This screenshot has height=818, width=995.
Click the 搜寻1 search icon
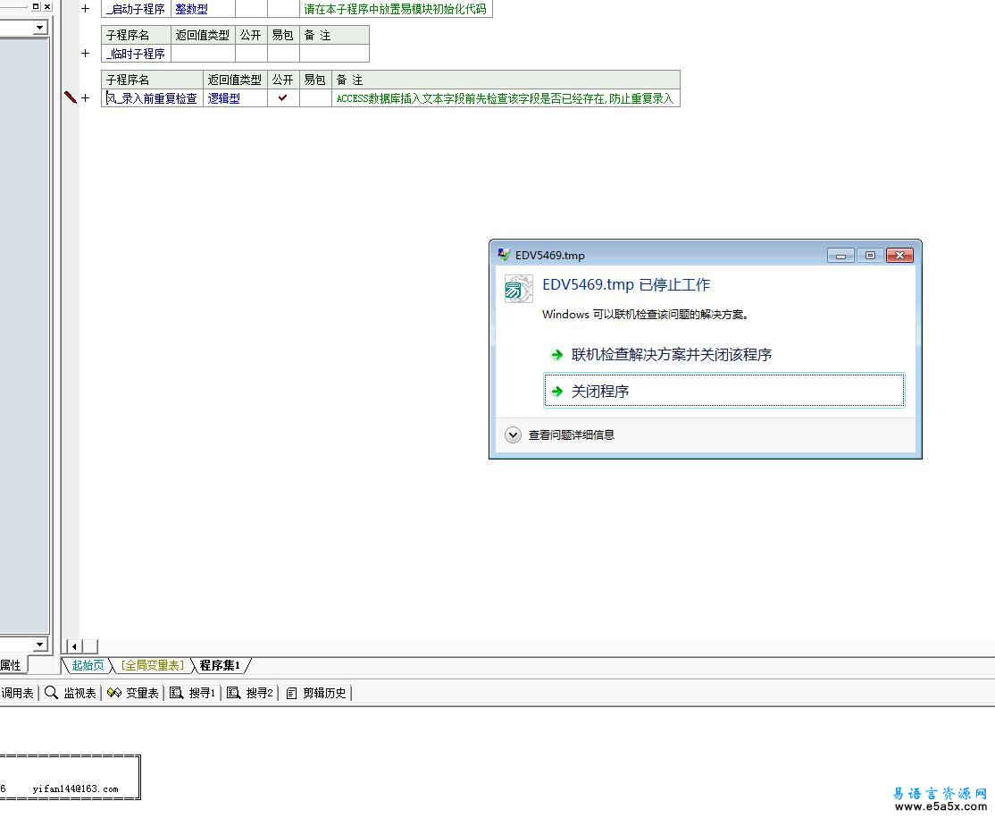[x=177, y=693]
